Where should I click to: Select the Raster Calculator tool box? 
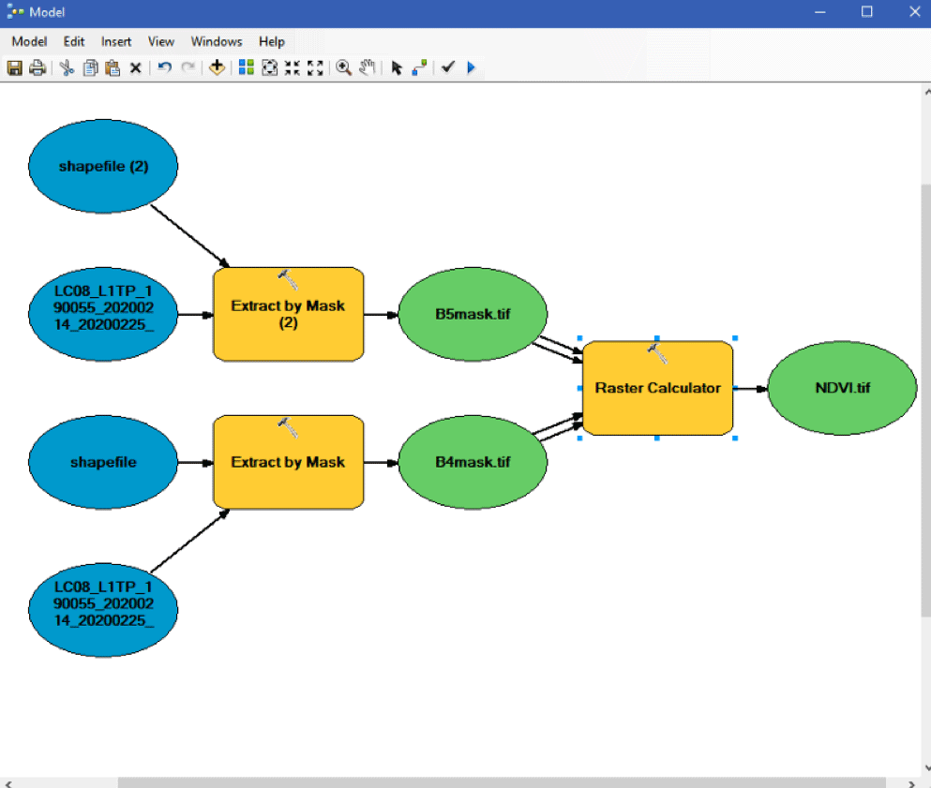click(x=658, y=388)
